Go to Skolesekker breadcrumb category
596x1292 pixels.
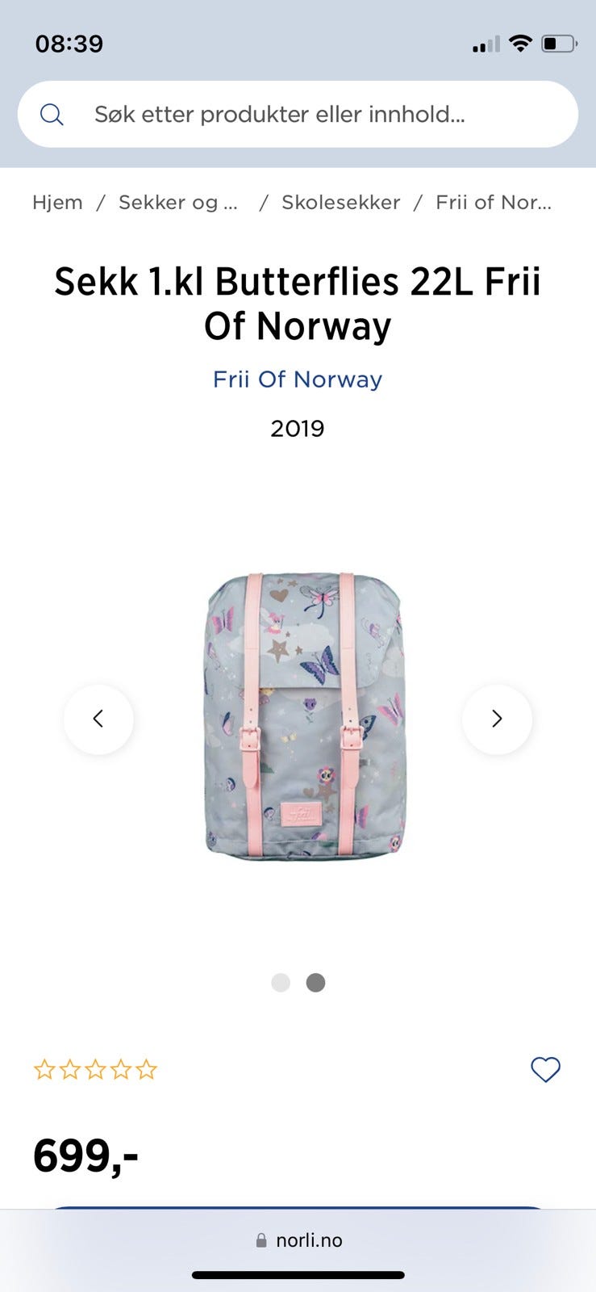(340, 203)
